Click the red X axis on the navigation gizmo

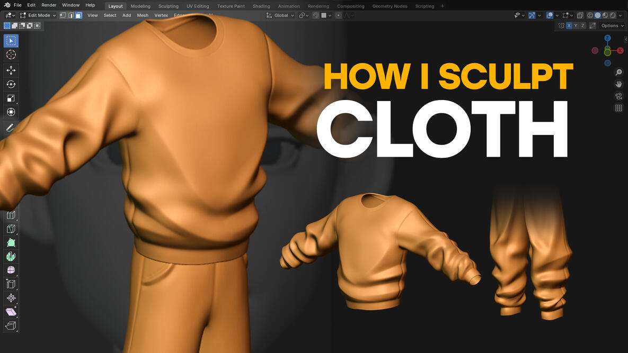coord(620,50)
